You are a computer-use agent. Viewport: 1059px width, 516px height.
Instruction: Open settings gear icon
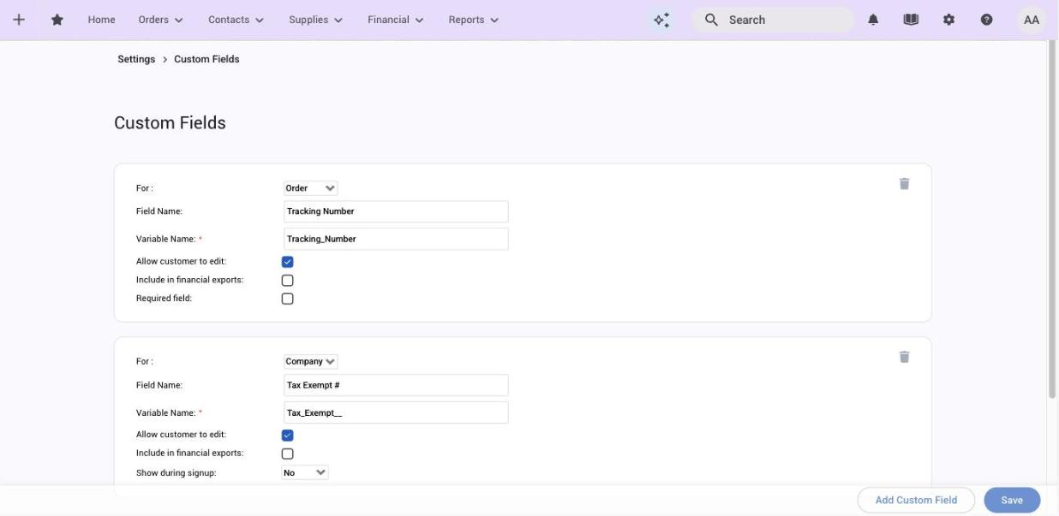point(948,20)
